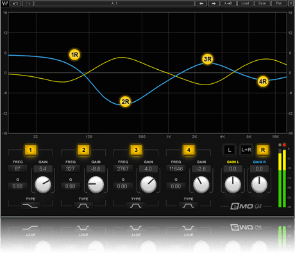Click the Gain L knob
Screen dimensions: 295x253
(233, 184)
